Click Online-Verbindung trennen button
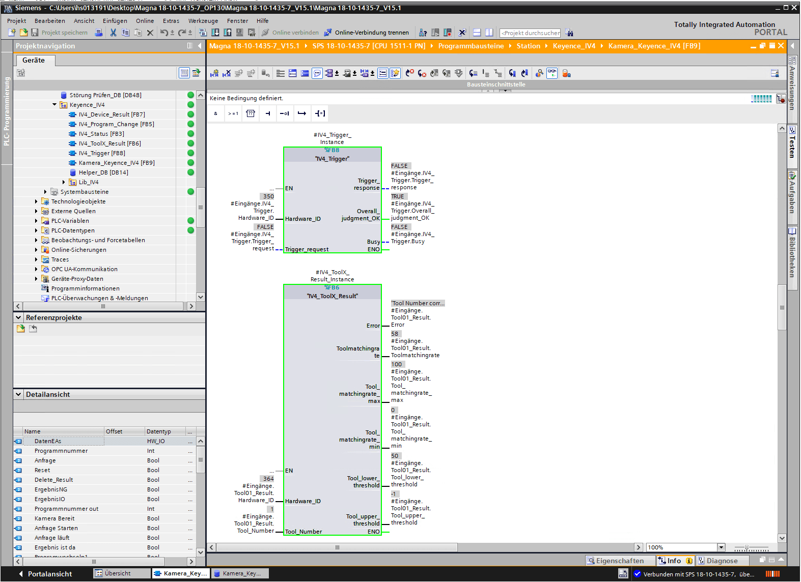The height and width of the screenshot is (582, 801). click(x=367, y=33)
